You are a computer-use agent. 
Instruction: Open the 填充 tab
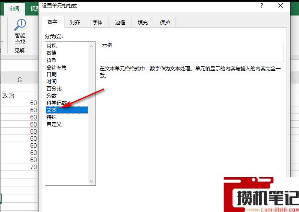point(143,23)
